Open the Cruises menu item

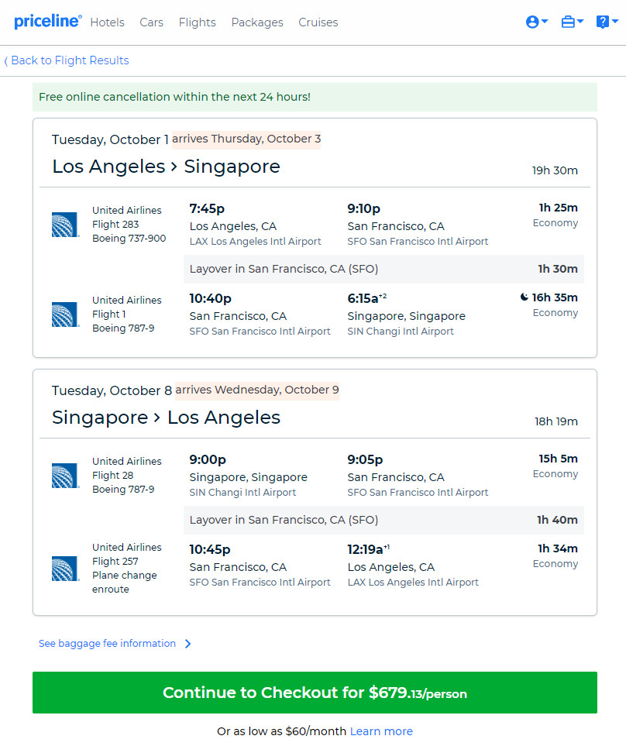(318, 22)
